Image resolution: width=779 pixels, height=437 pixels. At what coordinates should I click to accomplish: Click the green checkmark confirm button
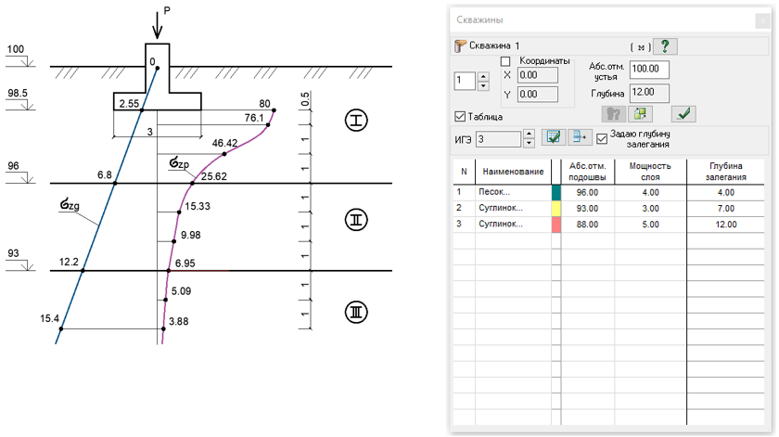(683, 114)
